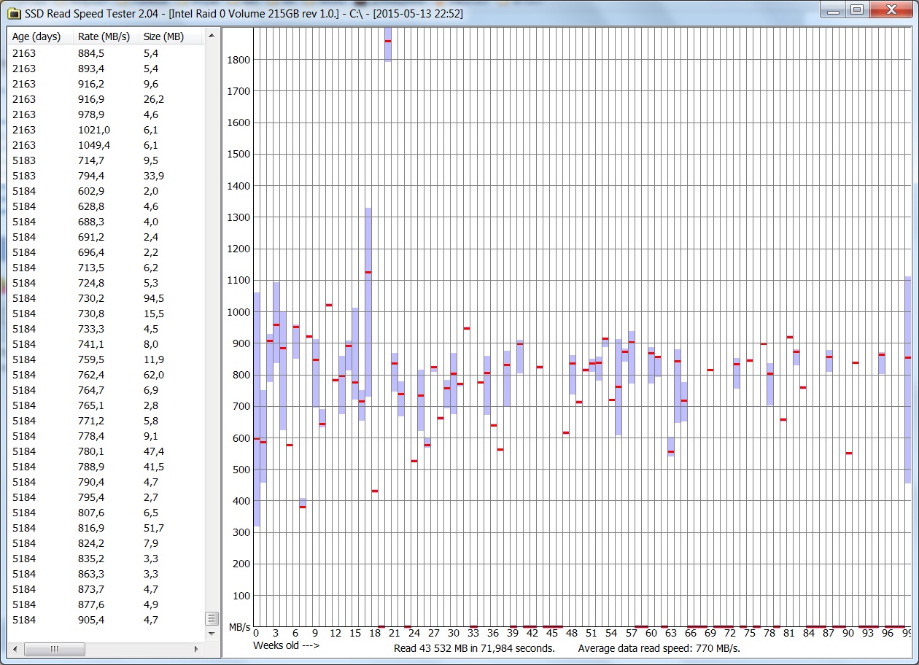Click horizontal scrollbar right arrow under list
919x665 pixels.
coord(196,649)
